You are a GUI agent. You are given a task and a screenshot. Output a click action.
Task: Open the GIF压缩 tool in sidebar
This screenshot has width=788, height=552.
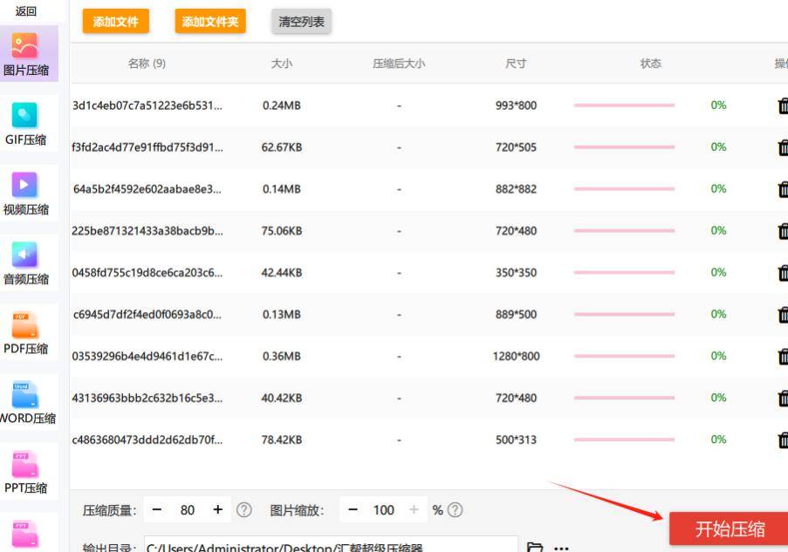pyautogui.click(x=29, y=122)
